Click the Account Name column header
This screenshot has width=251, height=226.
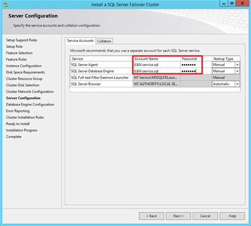[x=156, y=59]
